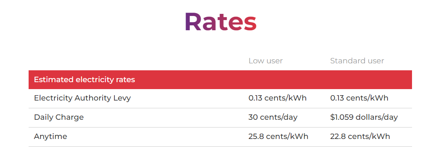The width and height of the screenshot is (430, 150).
Task: Click the 30 cents/day value
Action: pos(273,117)
